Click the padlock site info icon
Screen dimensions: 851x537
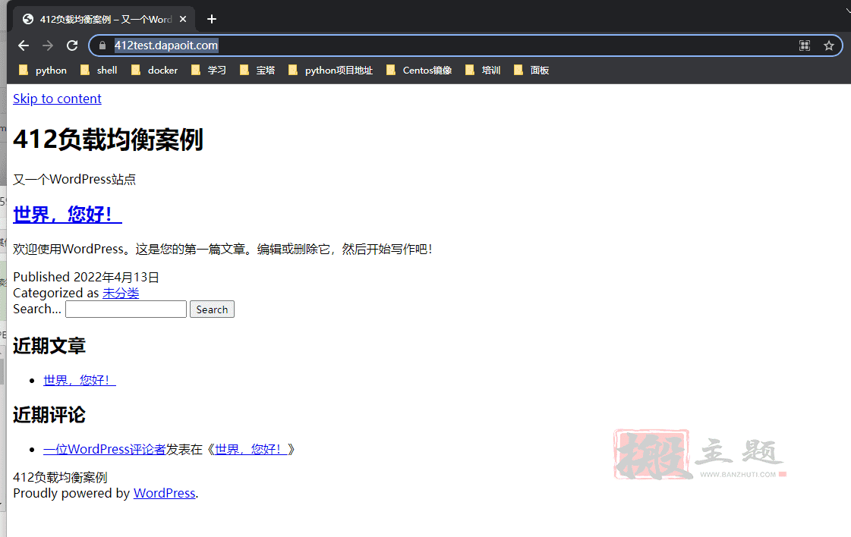(x=102, y=46)
